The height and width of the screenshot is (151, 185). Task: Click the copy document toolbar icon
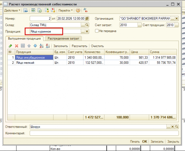coord(40,10)
